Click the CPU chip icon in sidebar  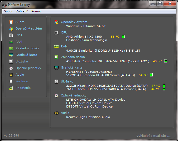coord(11,35)
